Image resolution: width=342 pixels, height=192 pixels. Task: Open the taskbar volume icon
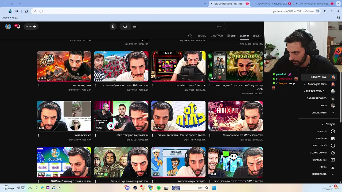pyautogui.click(x=18, y=188)
